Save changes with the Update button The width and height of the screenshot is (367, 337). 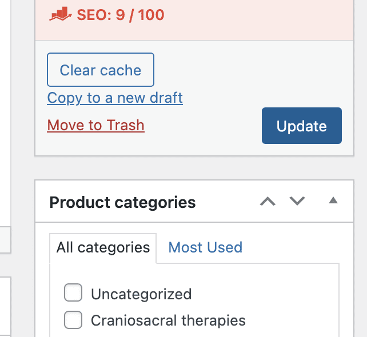(x=302, y=126)
